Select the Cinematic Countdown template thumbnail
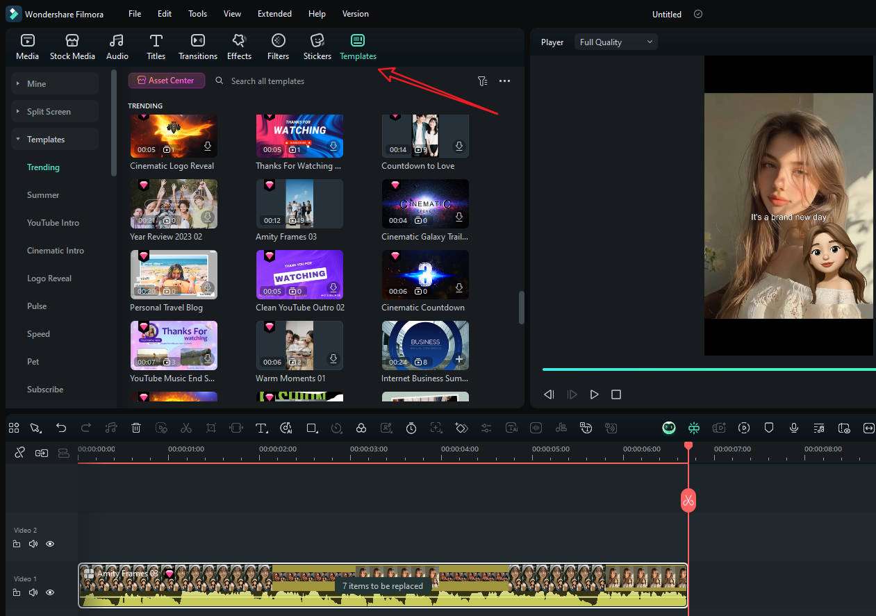This screenshot has height=616, width=876. 425,274
